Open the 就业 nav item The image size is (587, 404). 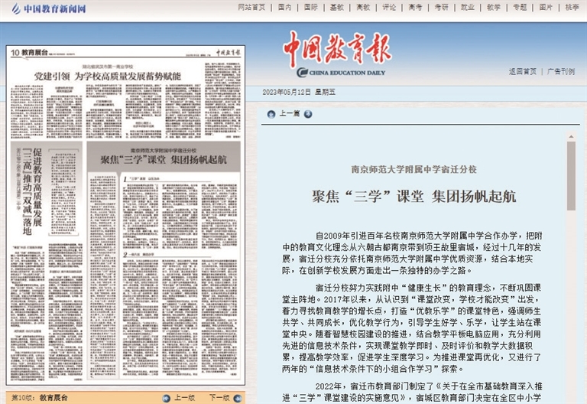[x=468, y=8]
